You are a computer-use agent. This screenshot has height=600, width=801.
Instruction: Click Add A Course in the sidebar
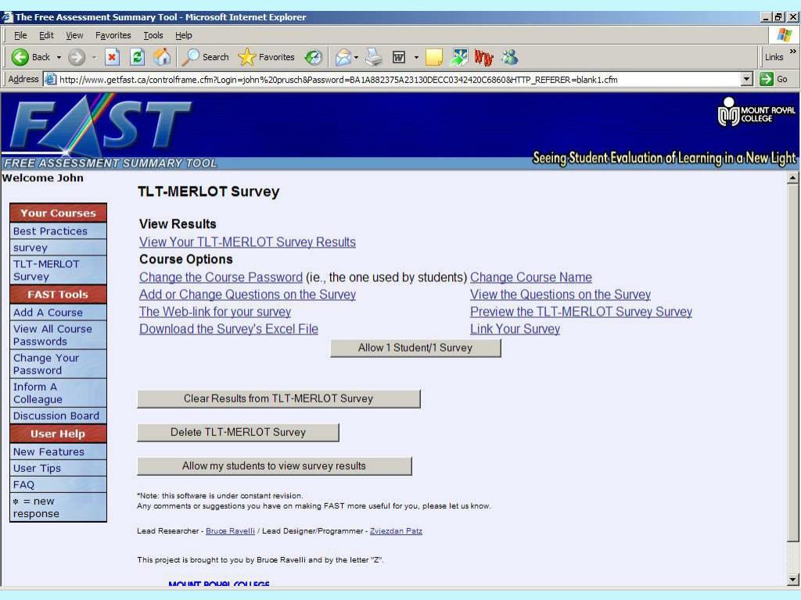[x=58, y=312]
